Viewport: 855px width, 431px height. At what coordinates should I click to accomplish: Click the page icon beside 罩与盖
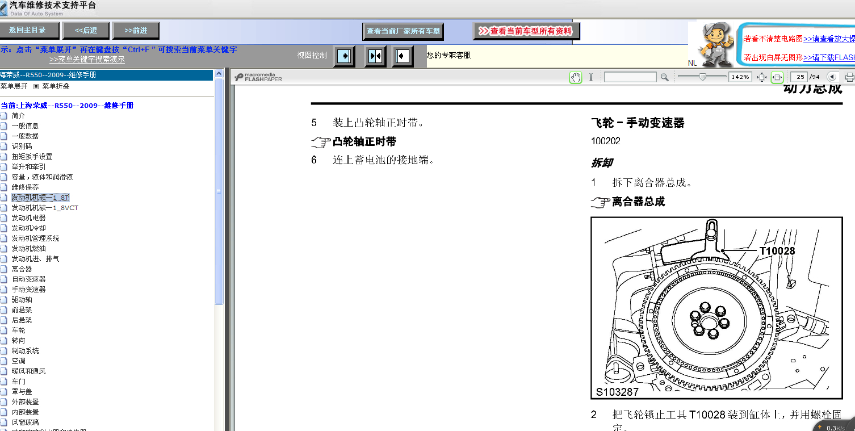[x=4, y=392]
